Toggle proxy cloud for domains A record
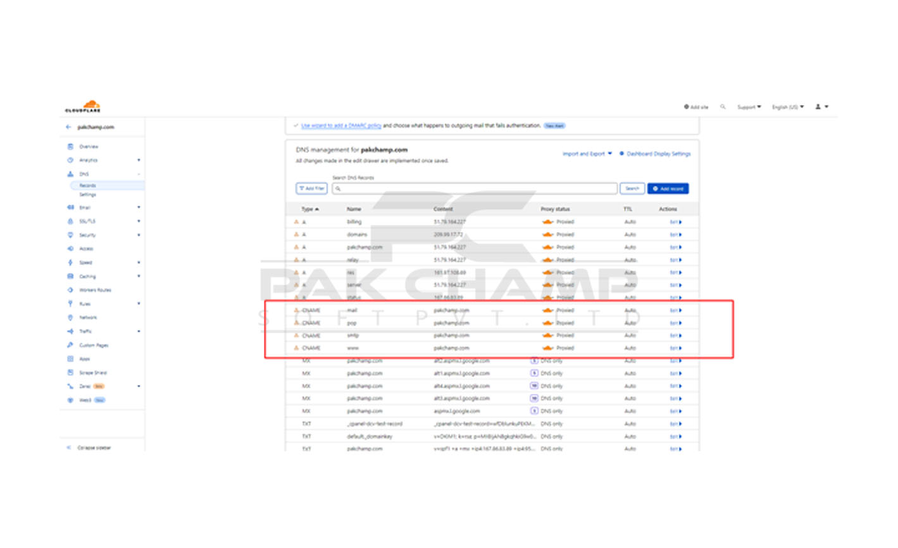Image resolution: width=898 pixels, height=548 pixels. [x=547, y=234]
